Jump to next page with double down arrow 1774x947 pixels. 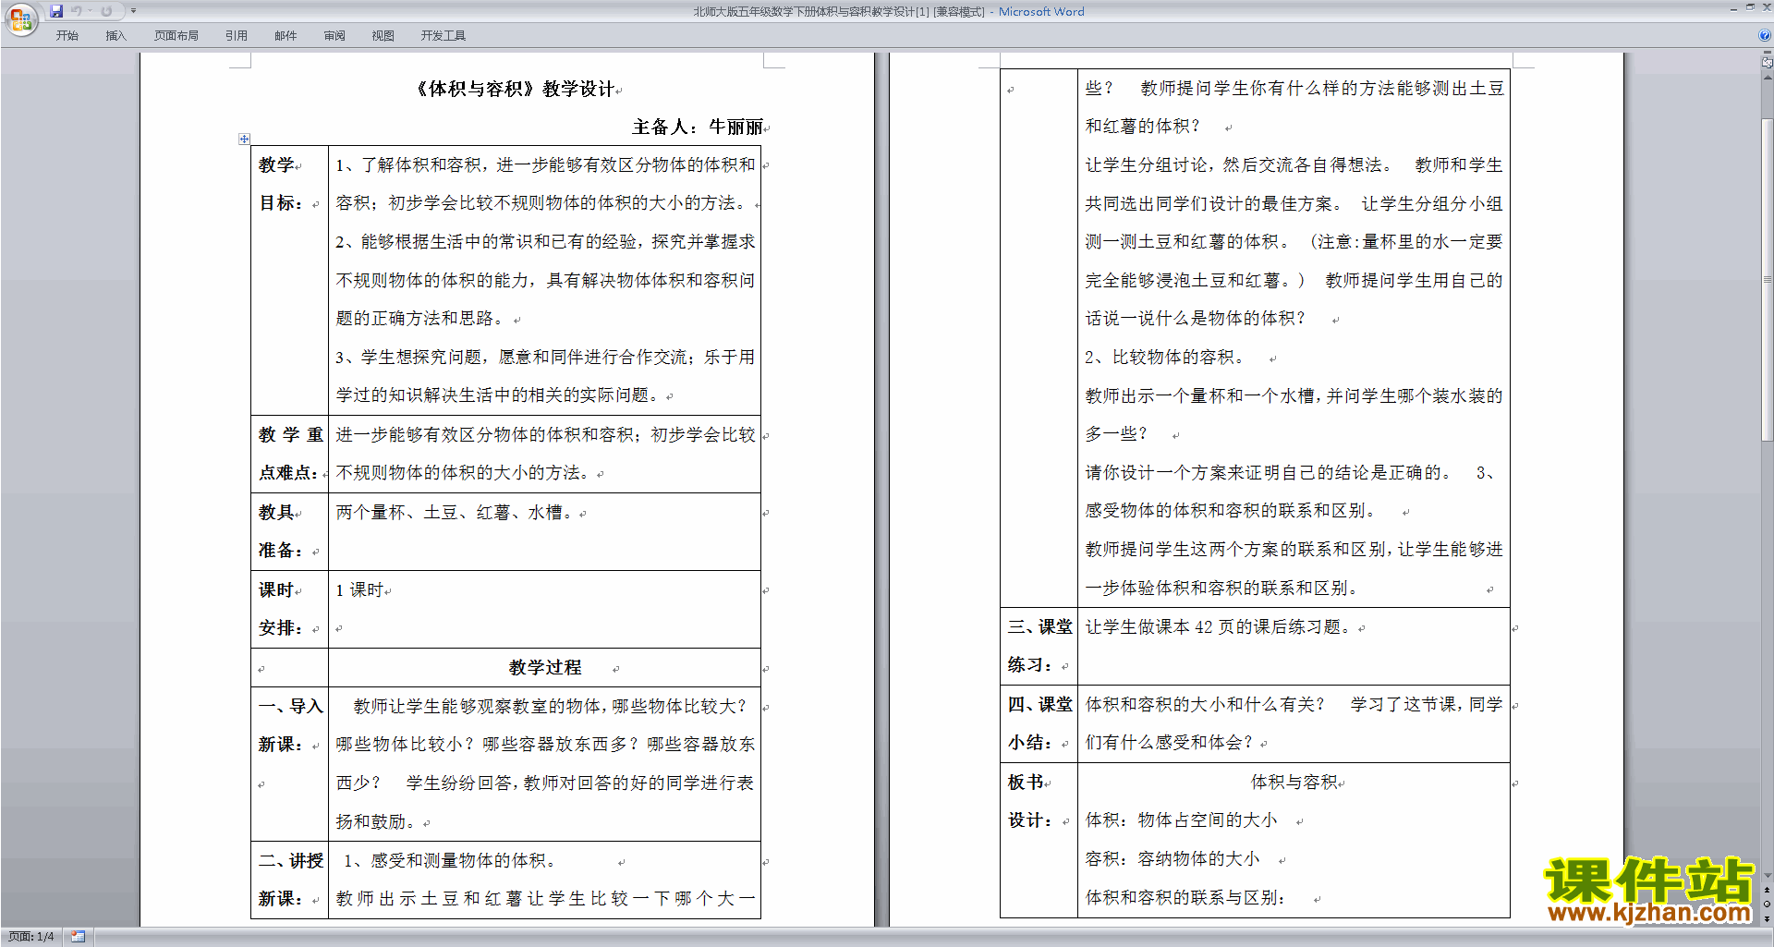tap(1768, 918)
